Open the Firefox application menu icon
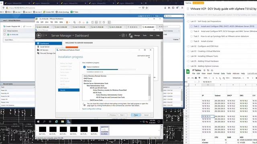Screen dimensions: 257x144 point(182,8)
